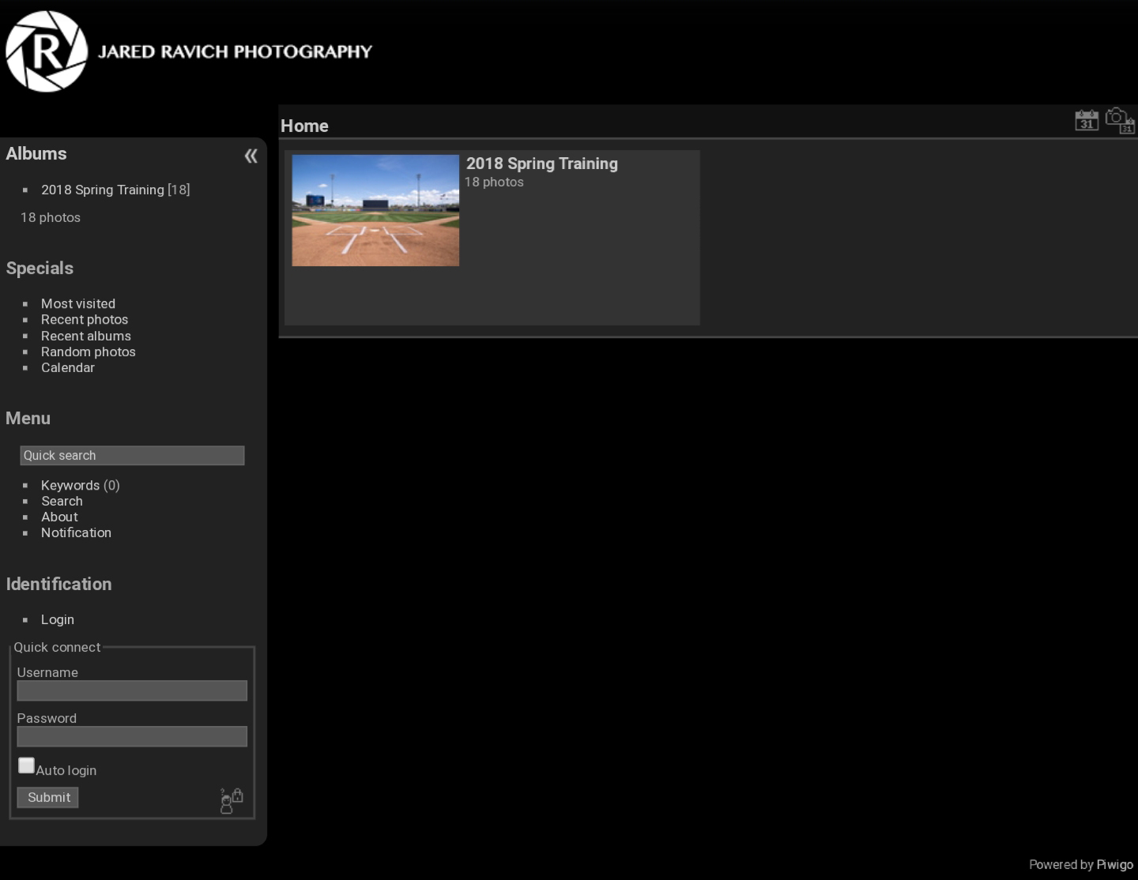Viewport: 1138px width, 880px height.
Task: Open posted date calendar view icon
Action: pyautogui.click(x=1087, y=121)
